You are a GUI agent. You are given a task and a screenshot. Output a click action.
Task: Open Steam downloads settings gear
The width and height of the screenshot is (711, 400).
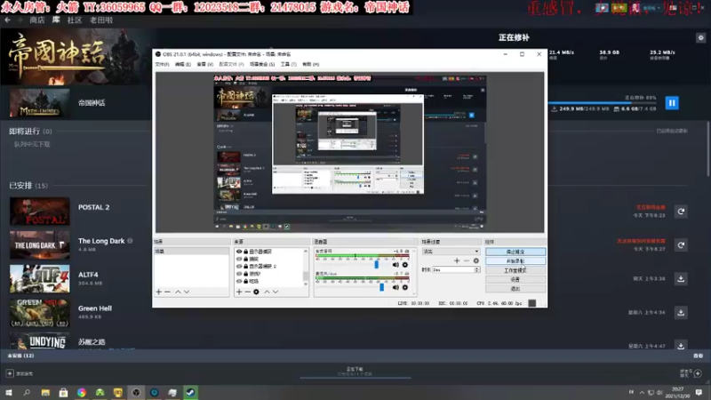coord(700,37)
